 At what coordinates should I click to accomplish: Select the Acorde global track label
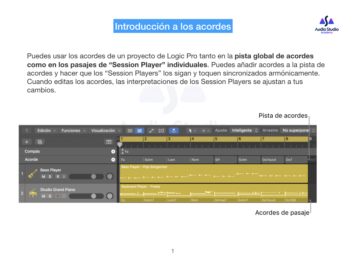click(31, 160)
